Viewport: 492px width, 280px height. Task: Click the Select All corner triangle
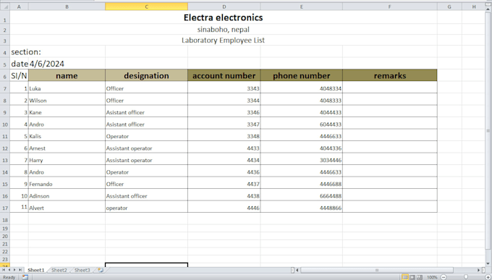pyautogui.click(x=5, y=7)
